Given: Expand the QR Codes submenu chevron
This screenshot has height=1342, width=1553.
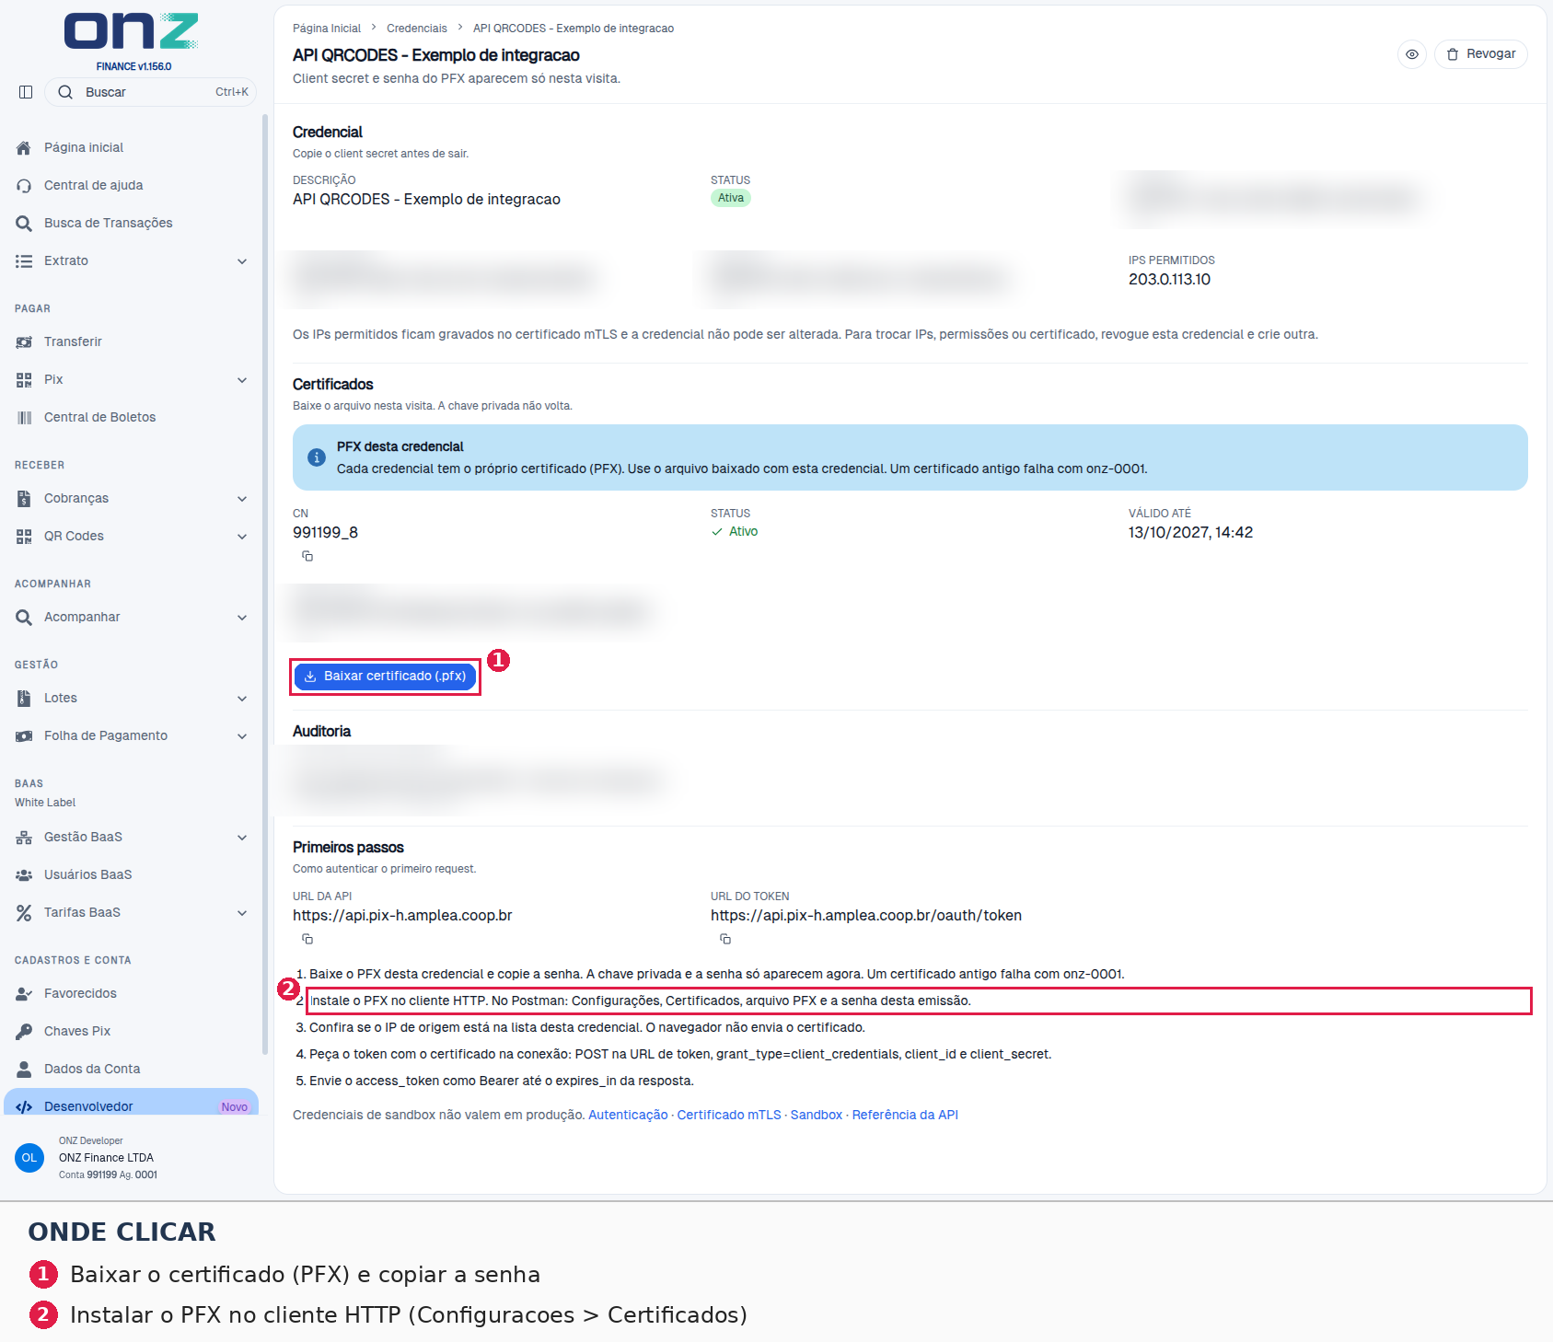Looking at the screenshot, I should coord(242,537).
